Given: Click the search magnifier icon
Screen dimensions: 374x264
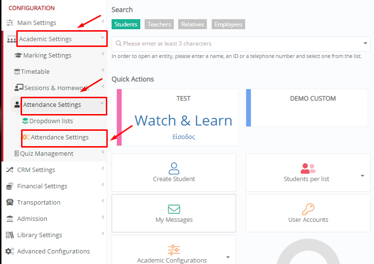Looking at the screenshot, I should tap(119, 44).
